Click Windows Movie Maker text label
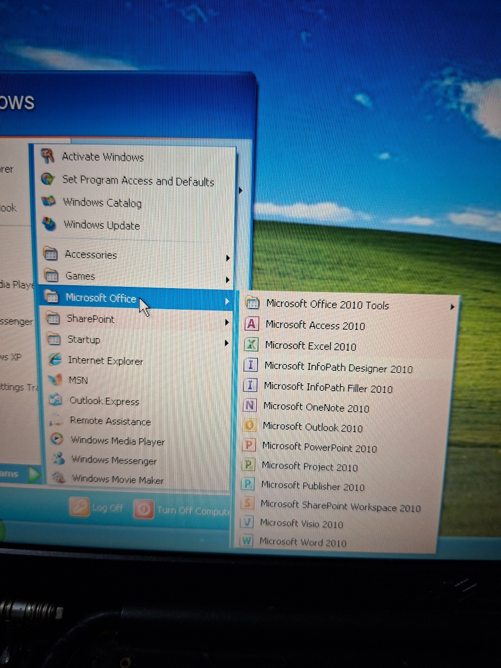This screenshot has width=501, height=668. [x=118, y=479]
